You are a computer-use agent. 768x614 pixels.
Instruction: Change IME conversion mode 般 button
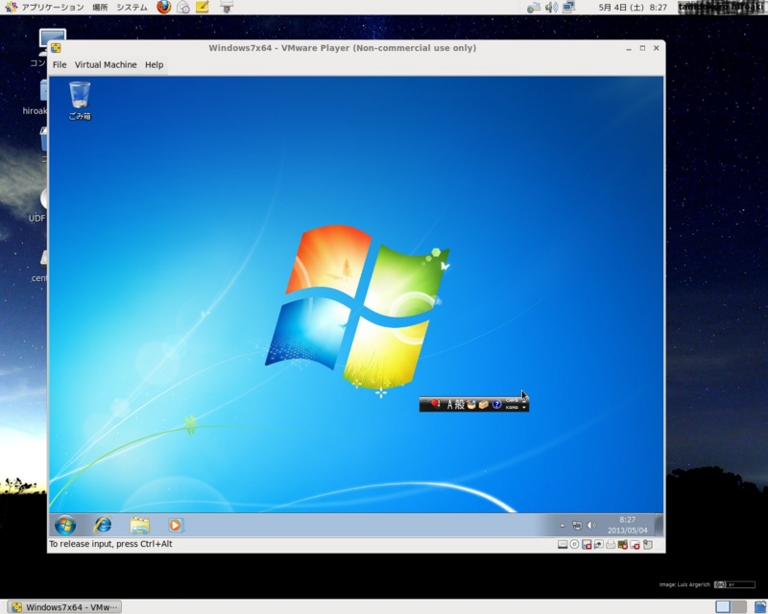click(x=460, y=405)
